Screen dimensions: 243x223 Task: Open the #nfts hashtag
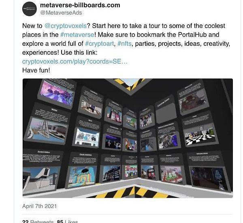point(124,44)
